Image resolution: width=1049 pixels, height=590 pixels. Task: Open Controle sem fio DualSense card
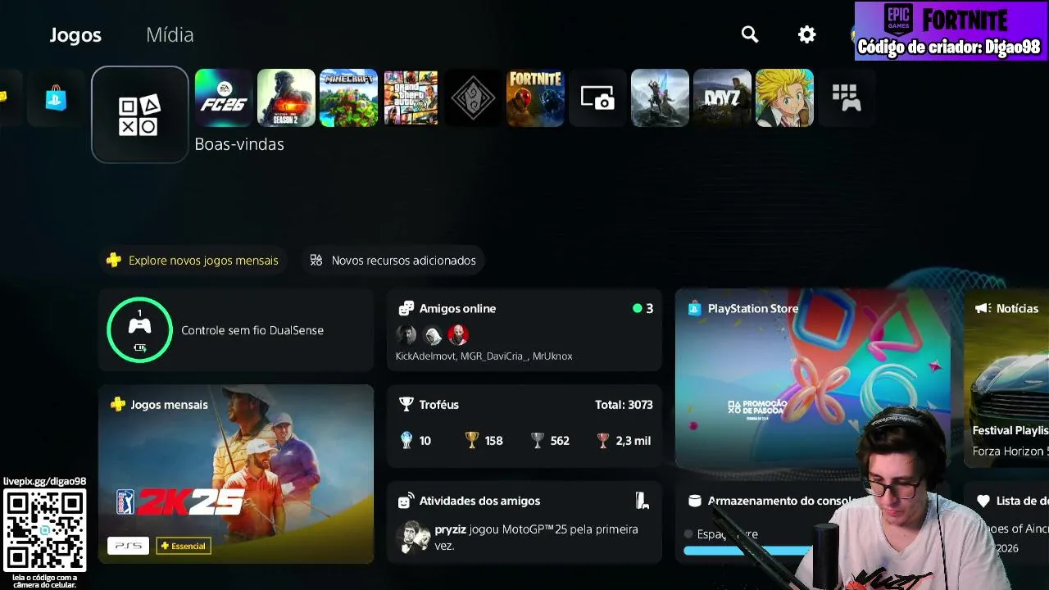[x=236, y=329]
